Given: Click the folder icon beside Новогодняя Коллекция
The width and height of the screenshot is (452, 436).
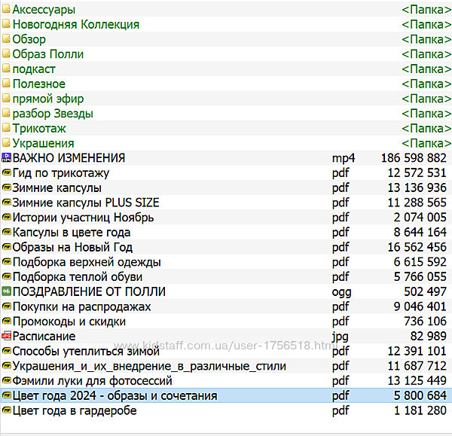Looking at the screenshot, I should [x=6, y=25].
